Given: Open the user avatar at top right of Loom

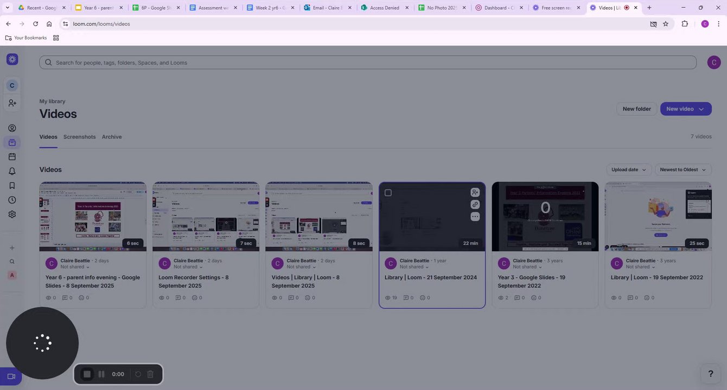Looking at the screenshot, I should pyautogui.click(x=714, y=62).
